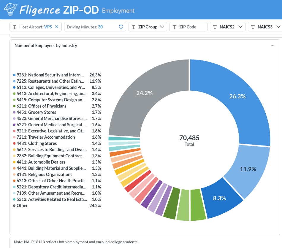Click the 8.3% dark blue donut slice
The image size is (282, 248).
pyautogui.click(x=219, y=198)
